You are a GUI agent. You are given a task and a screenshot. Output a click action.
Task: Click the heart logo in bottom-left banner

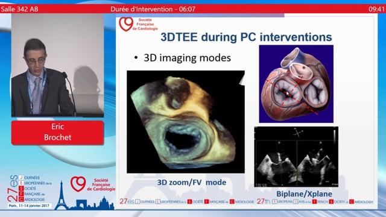tap(78, 184)
